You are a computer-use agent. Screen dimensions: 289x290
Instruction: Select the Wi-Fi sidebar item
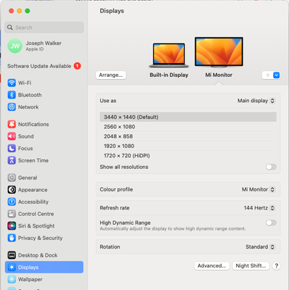44,83
